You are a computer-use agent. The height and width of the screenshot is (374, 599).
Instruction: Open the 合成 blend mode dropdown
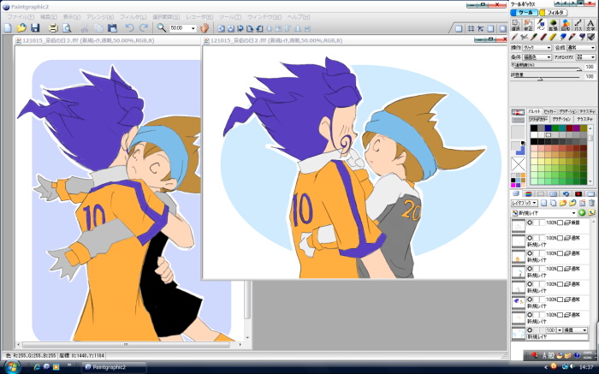click(581, 47)
